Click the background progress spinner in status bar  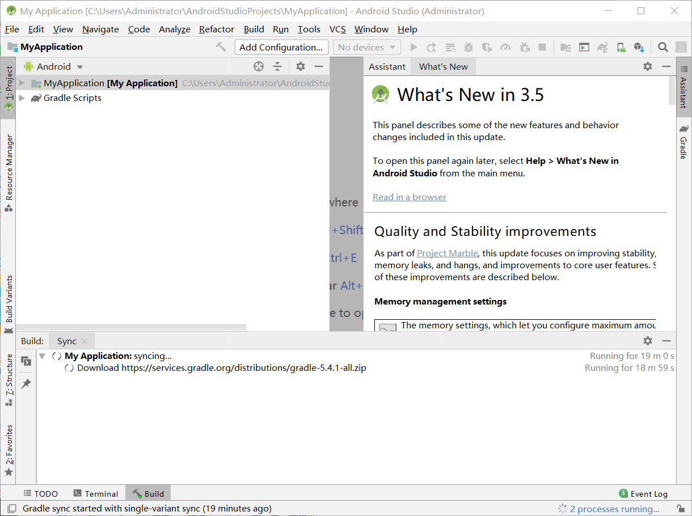click(562, 509)
